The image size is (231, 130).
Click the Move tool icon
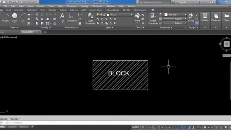37,14
